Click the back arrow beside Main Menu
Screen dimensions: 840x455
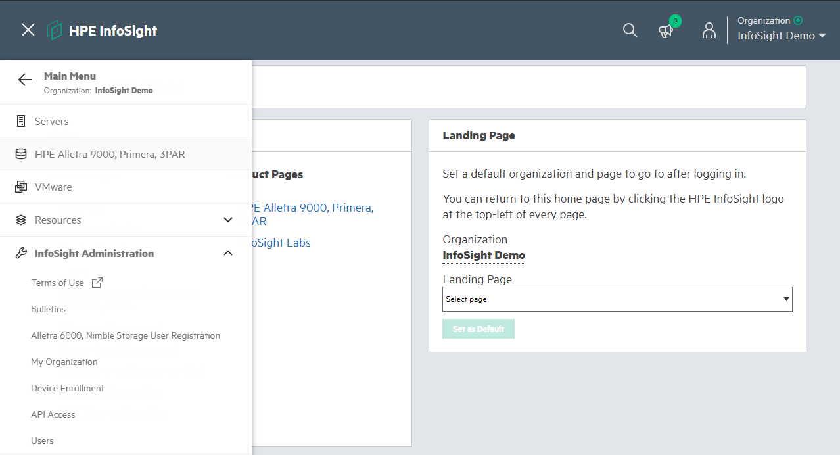[24, 80]
